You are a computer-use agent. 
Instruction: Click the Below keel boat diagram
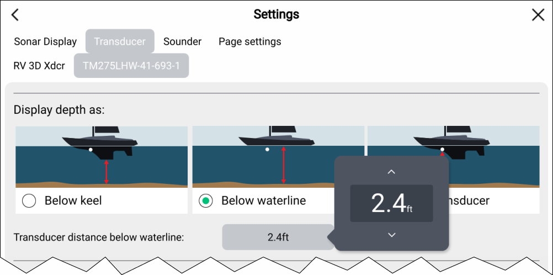point(102,157)
